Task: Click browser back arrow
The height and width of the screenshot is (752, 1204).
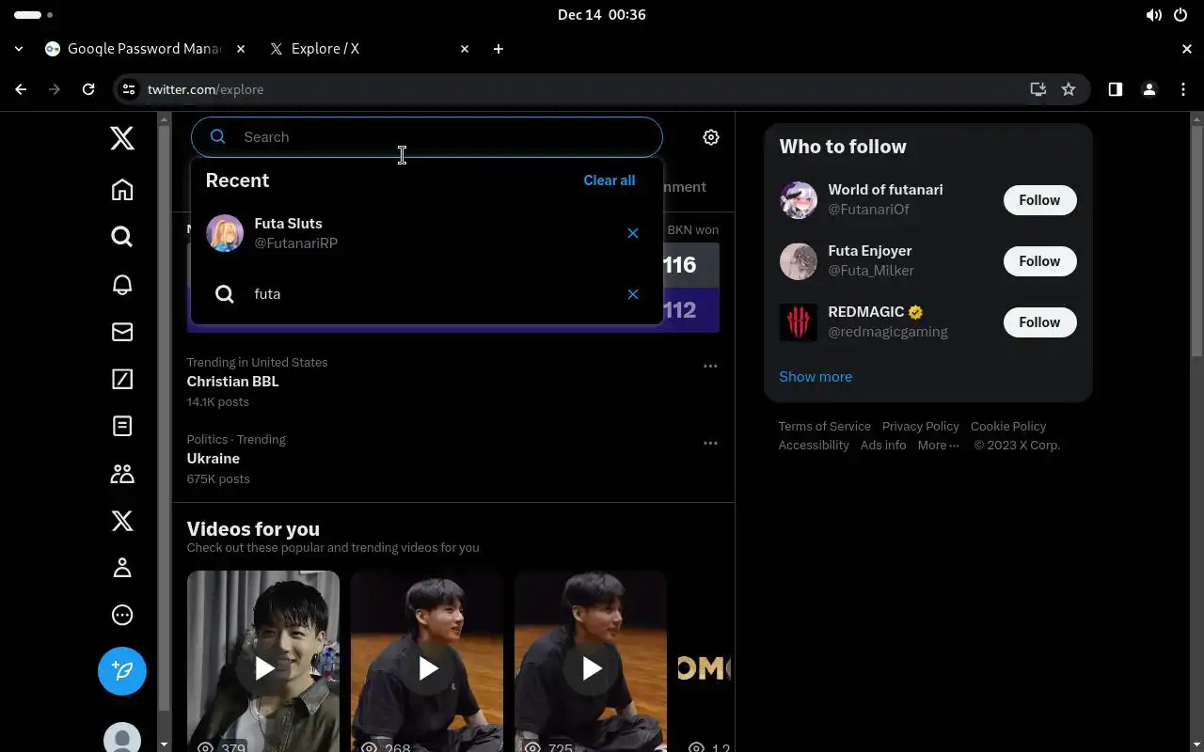Action: [21, 89]
